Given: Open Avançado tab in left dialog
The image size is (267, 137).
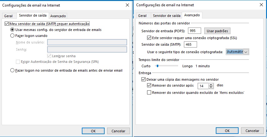Looking at the screenshot, I should pos(58,16).
